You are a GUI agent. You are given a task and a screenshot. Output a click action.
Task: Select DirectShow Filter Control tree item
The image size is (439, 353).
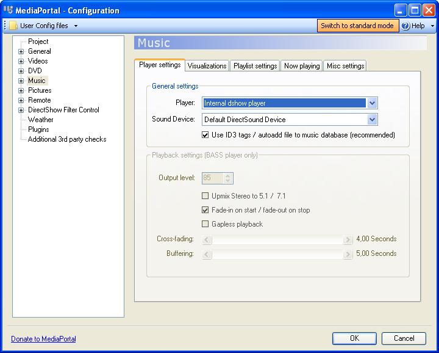point(63,110)
